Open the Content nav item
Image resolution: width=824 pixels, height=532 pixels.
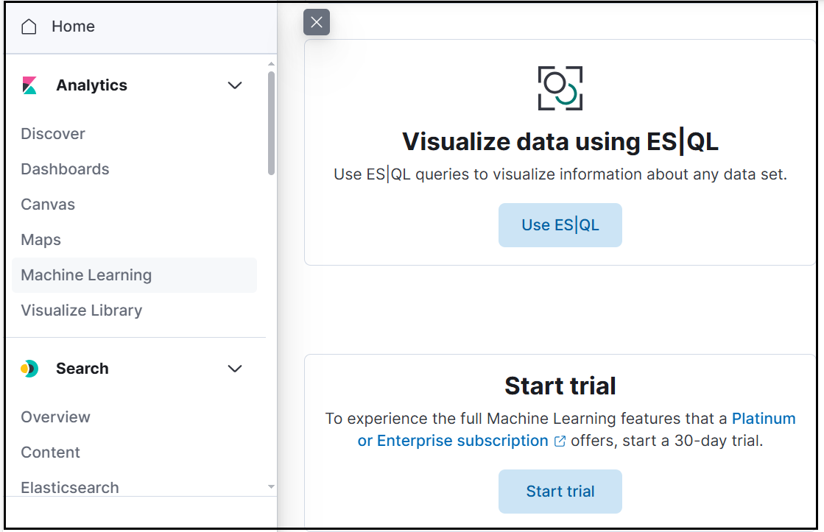point(51,453)
